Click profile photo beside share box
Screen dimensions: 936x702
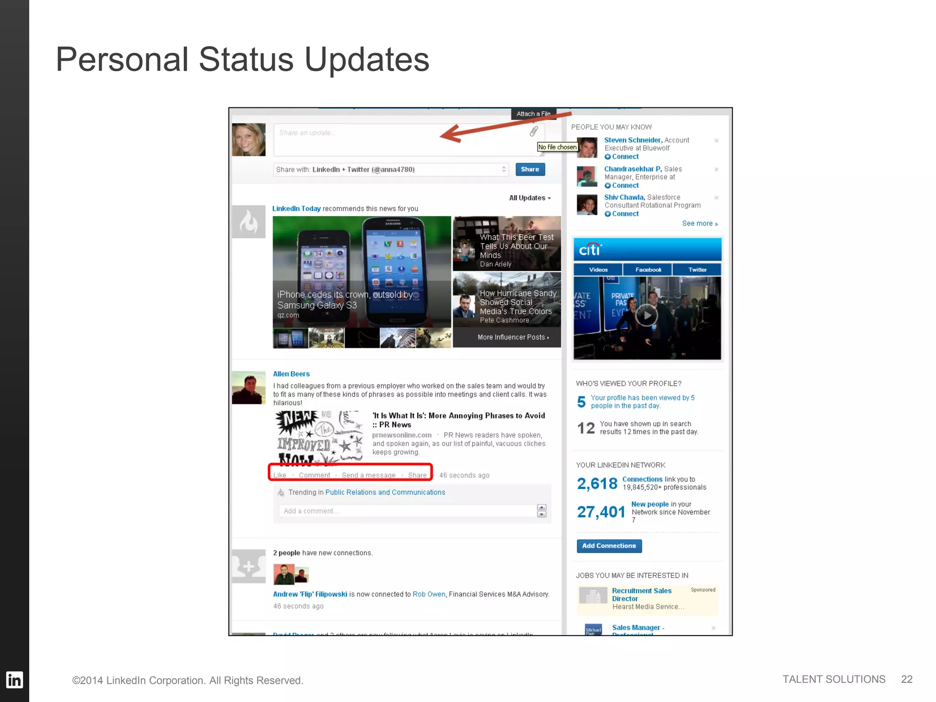[249, 140]
